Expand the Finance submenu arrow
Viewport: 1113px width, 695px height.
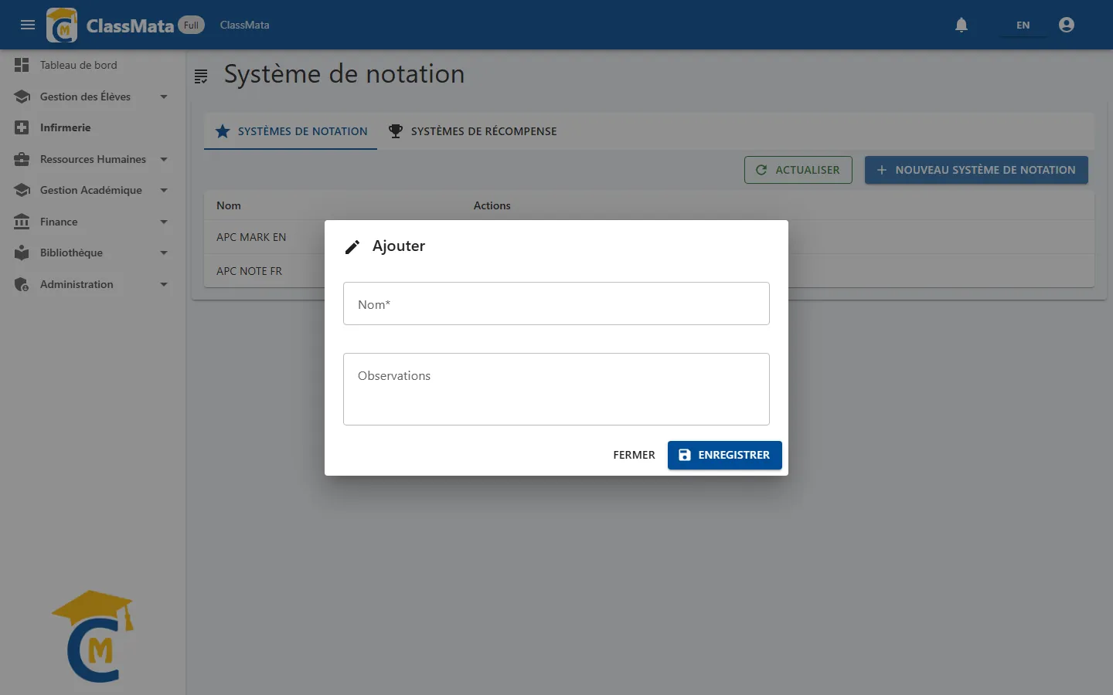click(164, 222)
